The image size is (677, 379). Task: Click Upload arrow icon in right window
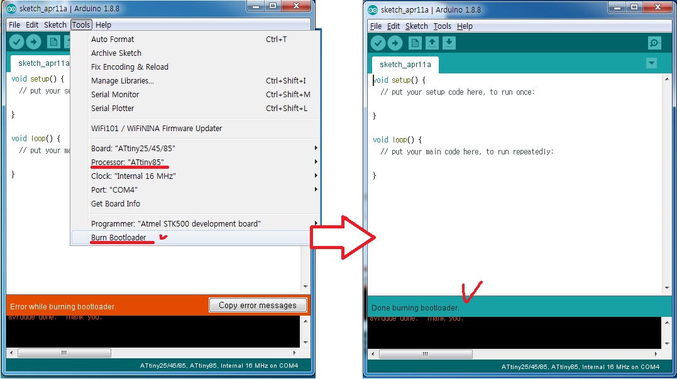395,43
